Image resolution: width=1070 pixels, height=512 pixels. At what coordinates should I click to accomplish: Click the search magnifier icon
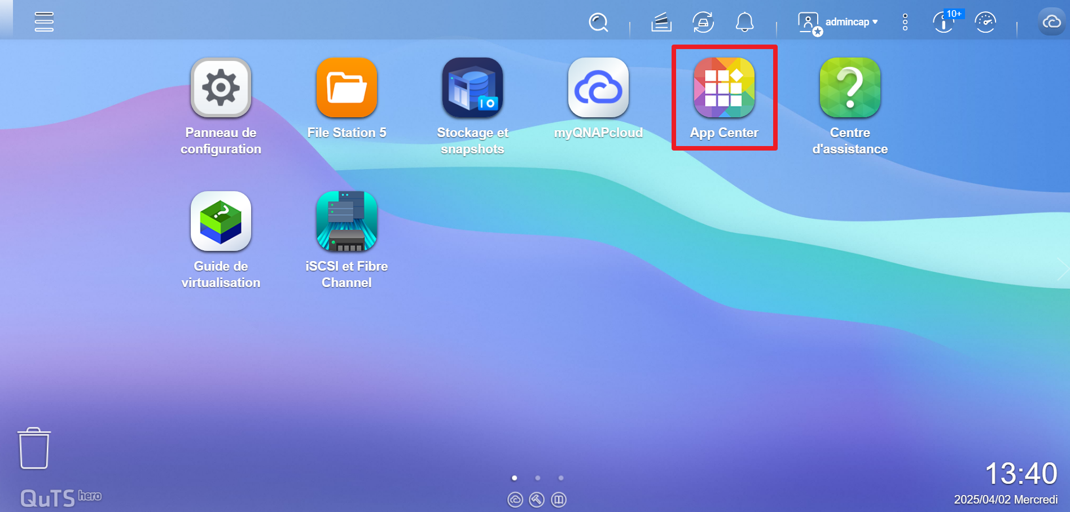pyautogui.click(x=598, y=23)
